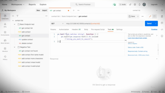Switch to the Headers tab

point(76,29)
